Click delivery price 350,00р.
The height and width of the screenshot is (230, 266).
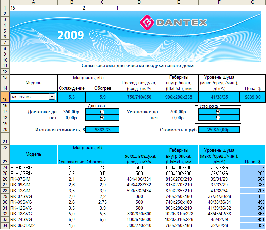point(72,112)
